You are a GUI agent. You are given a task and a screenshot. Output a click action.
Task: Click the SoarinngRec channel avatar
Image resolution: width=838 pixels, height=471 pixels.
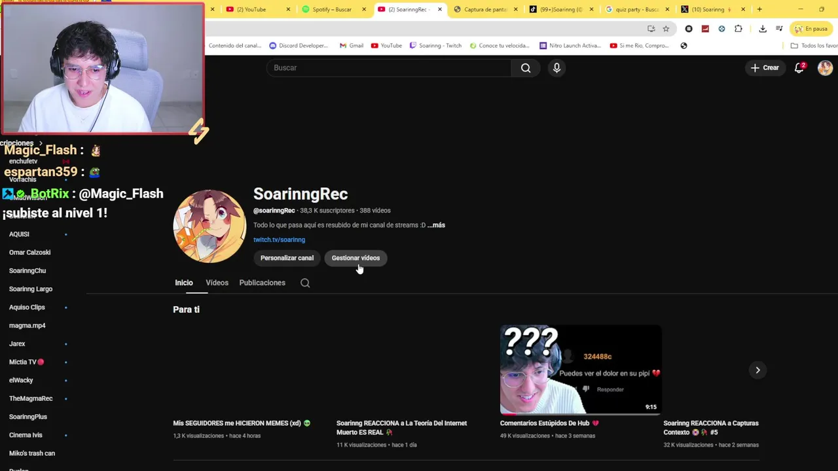(209, 226)
